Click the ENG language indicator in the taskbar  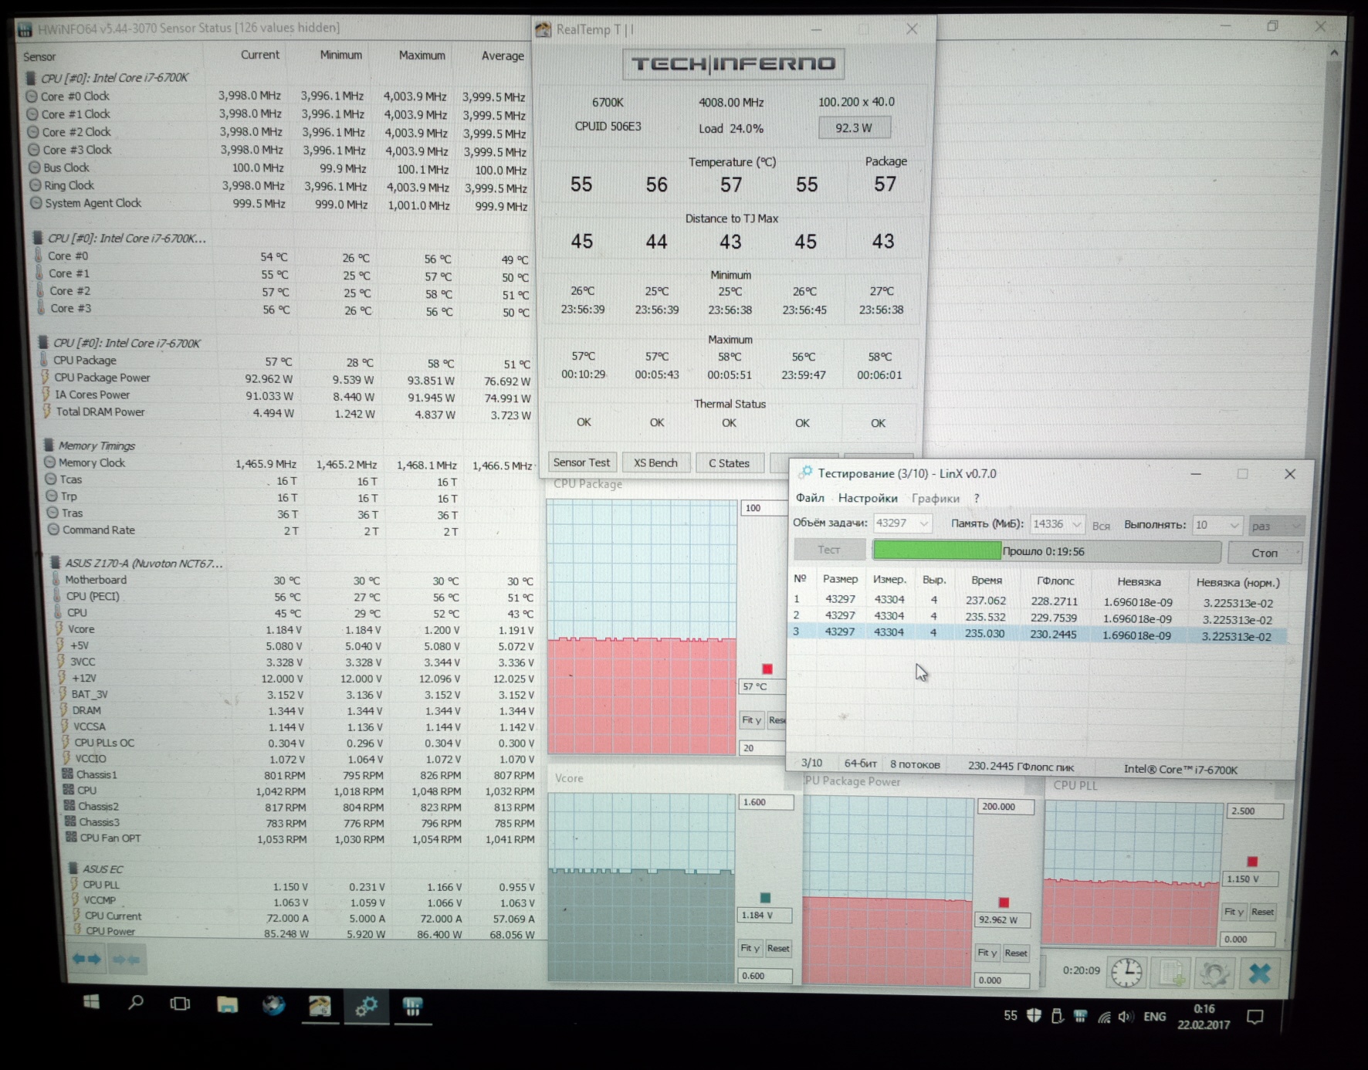pos(1155,1017)
